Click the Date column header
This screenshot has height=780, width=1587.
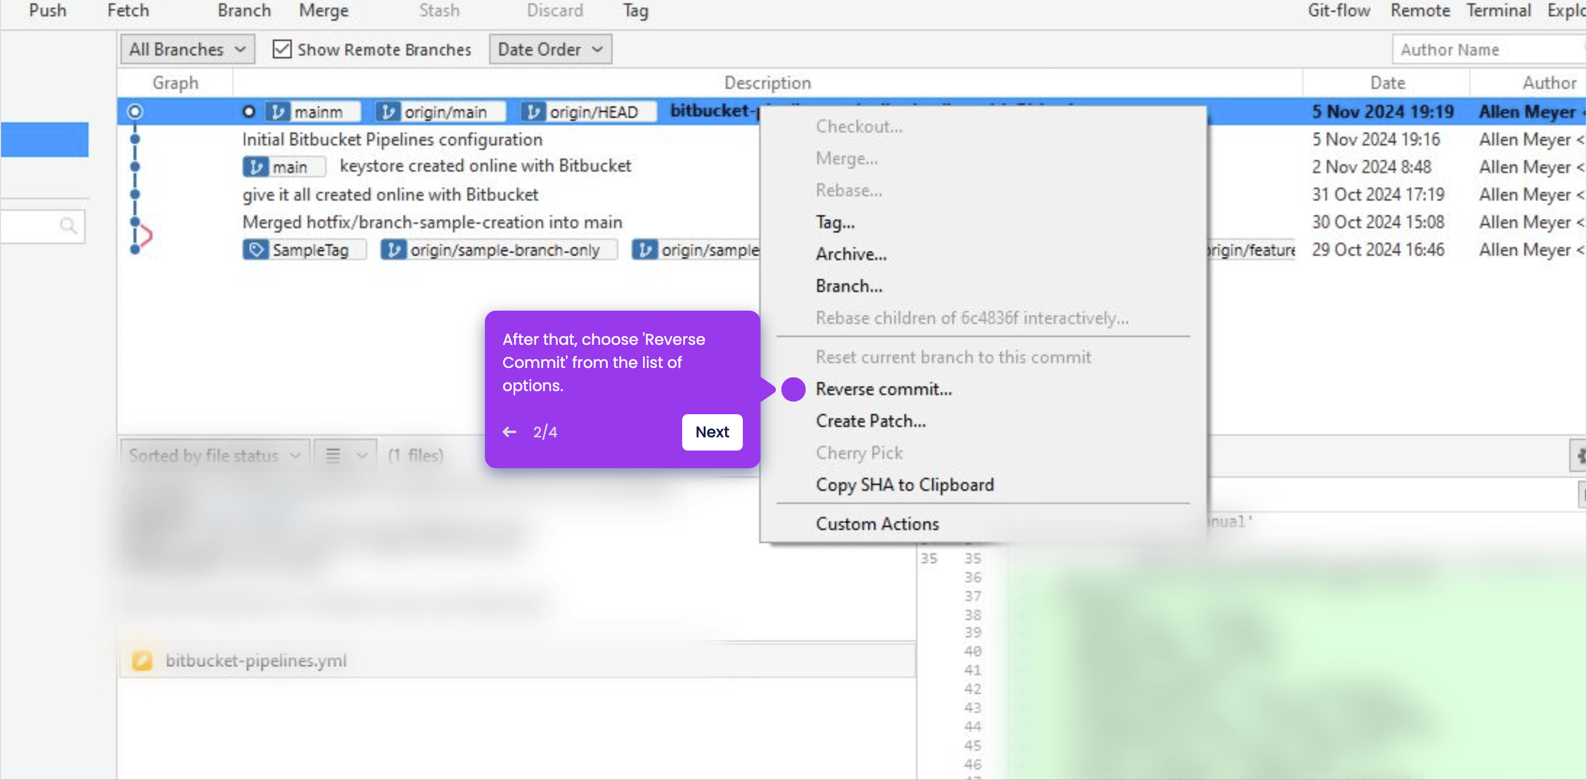pyautogui.click(x=1388, y=83)
